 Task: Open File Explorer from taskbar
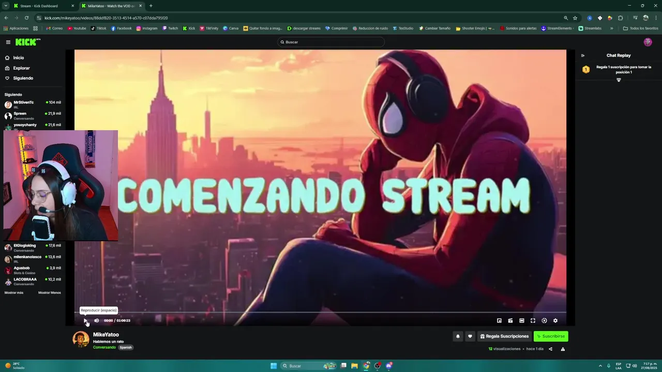(355, 366)
